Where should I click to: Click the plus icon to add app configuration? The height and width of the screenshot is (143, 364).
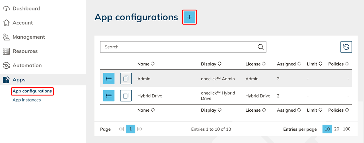(x=189, y=17)
